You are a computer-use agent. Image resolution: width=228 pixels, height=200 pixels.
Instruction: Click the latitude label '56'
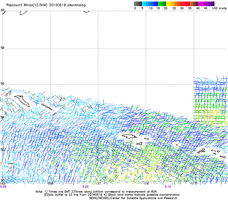tap(2, 83)
